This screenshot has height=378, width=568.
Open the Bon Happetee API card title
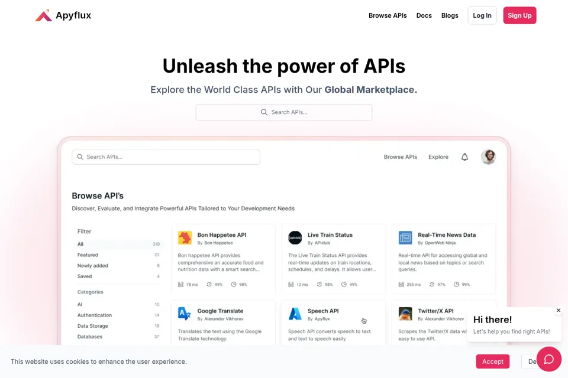[222, 234]
